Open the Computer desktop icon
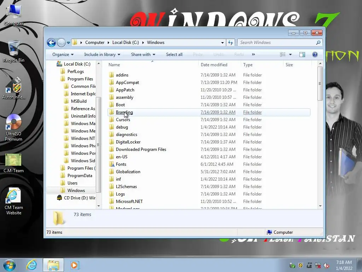This screenshot has width=362, height=272. pyautogui.click(x=14, y=15)
